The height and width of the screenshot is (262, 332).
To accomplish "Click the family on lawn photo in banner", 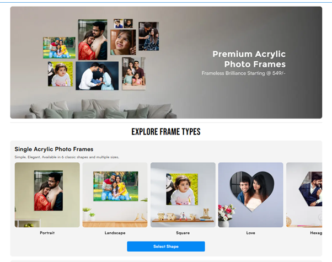I will click(59, 48).
